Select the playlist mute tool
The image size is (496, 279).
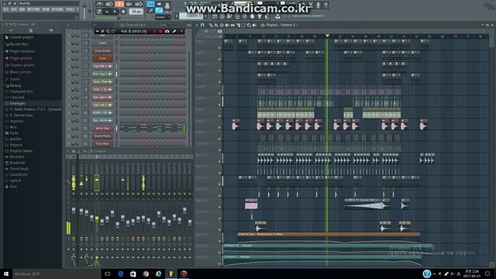(227, 25)
